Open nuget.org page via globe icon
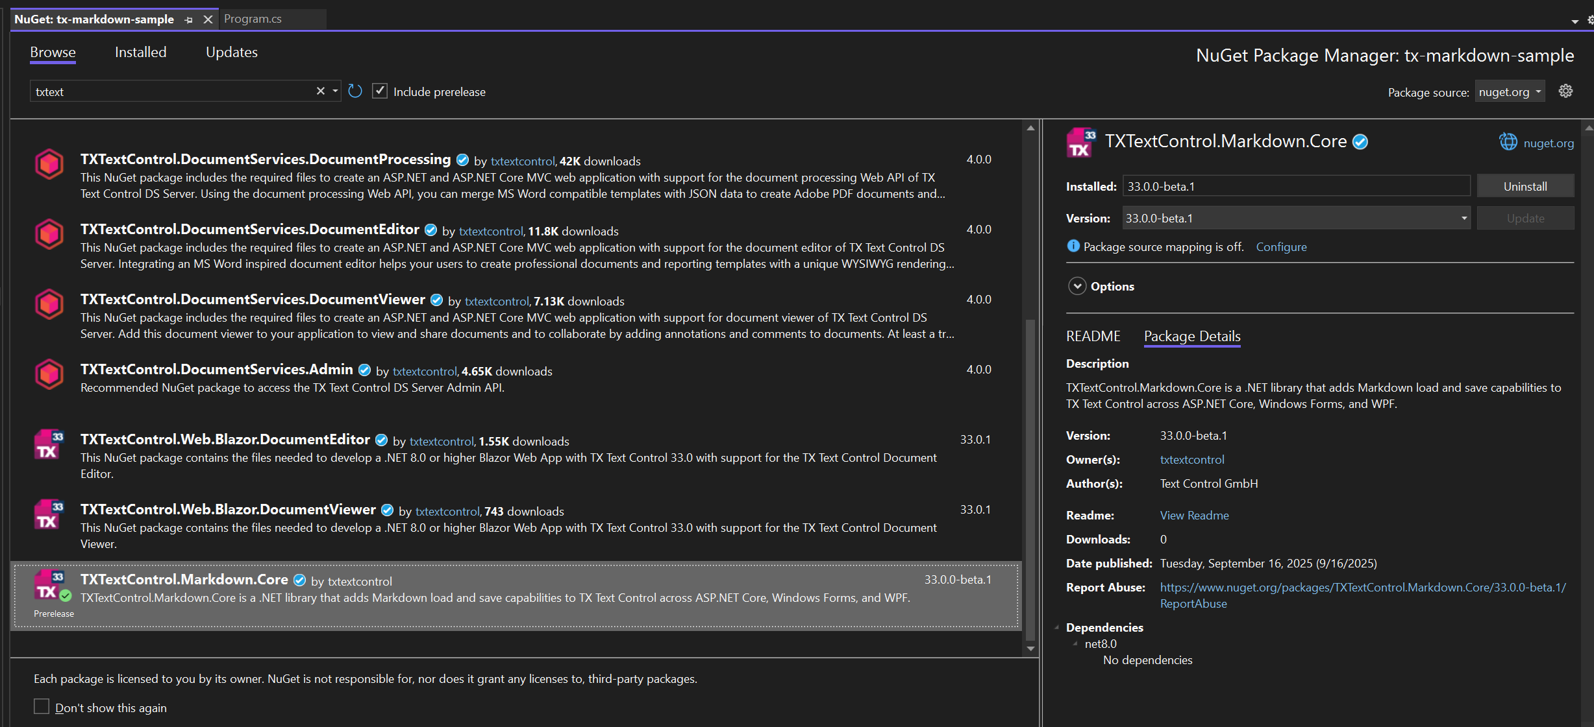This screenshot has width=1594, height=727. 1508,141
